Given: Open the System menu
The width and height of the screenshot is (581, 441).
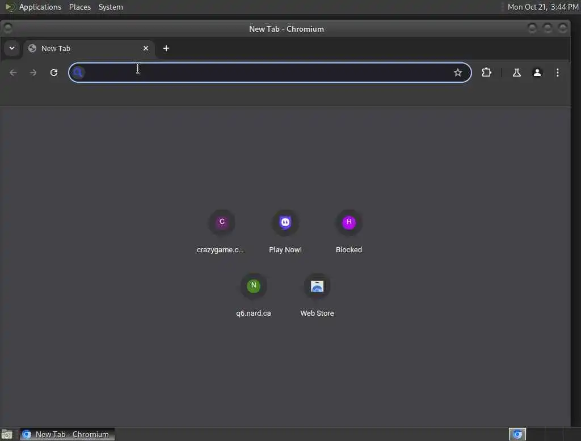Looking at the screenshot, I should coord(111,7).
